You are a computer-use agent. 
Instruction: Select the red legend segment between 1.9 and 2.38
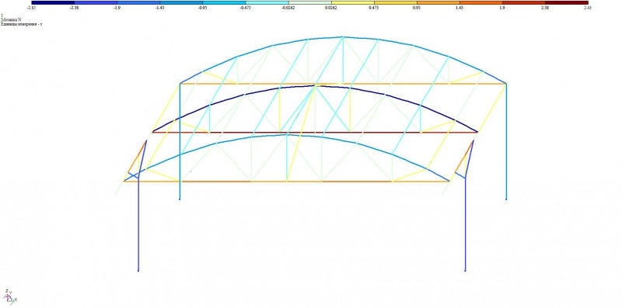[524, 2]
